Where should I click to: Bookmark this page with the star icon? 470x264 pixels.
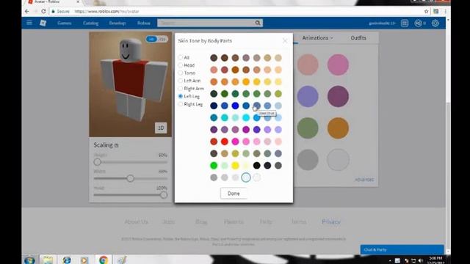pos(426,12)
